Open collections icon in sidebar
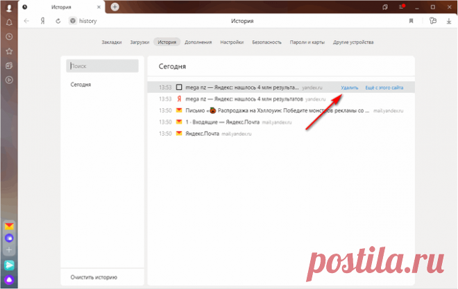The width and height of the screenshot is (458, 289). click(9, 66)
